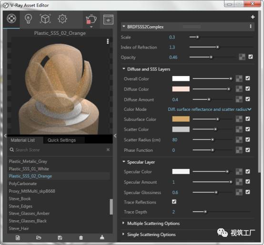Click the material list scrollbar thumb
The height and width of the screenshot is (245, 264).
click(111, 206)
